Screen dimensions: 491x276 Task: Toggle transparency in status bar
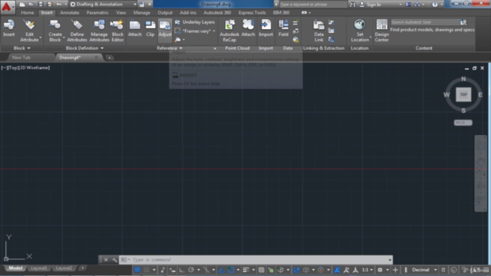261,270
